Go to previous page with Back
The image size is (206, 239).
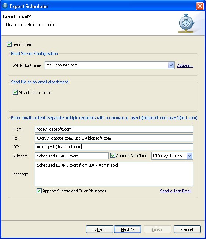[100, 229]
